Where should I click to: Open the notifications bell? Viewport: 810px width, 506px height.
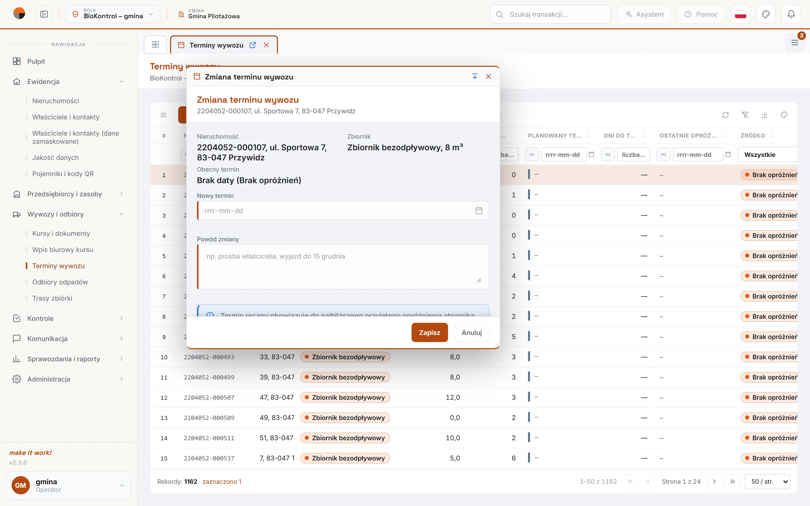(x=791, y=14)
